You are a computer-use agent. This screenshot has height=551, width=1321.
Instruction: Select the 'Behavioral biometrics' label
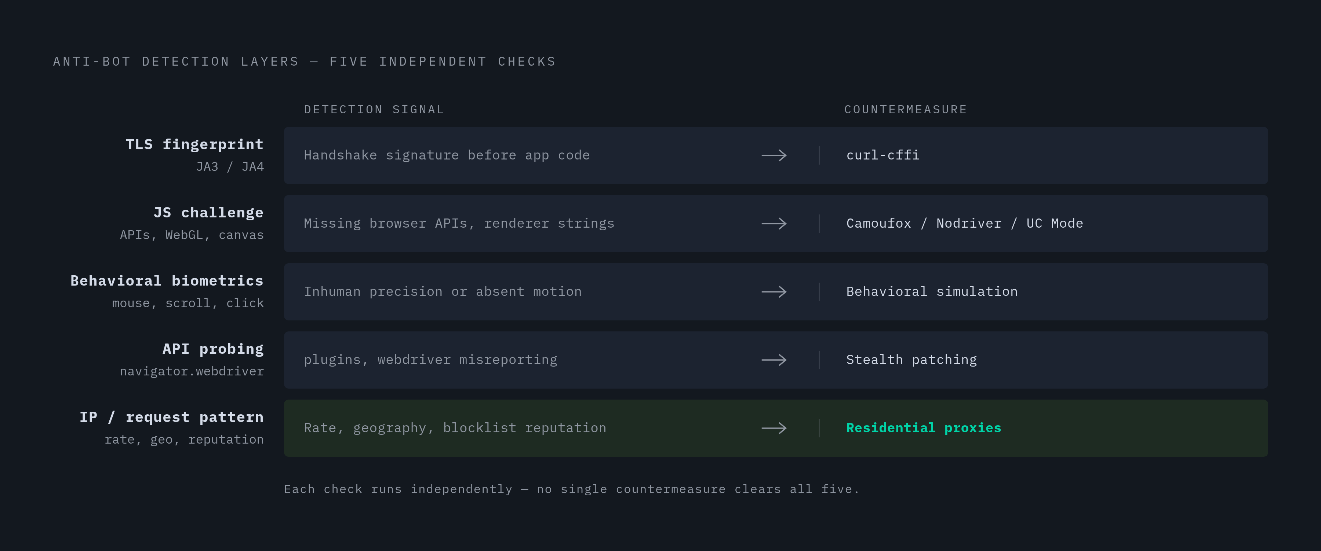click(x=167, y=281)
